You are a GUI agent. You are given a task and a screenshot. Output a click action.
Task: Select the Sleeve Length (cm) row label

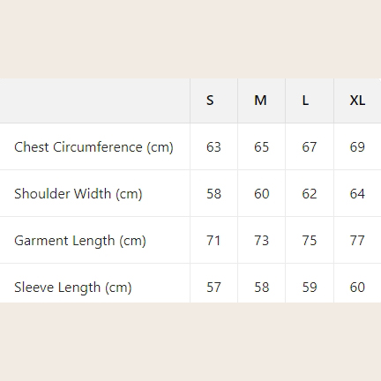coord(73,288)
